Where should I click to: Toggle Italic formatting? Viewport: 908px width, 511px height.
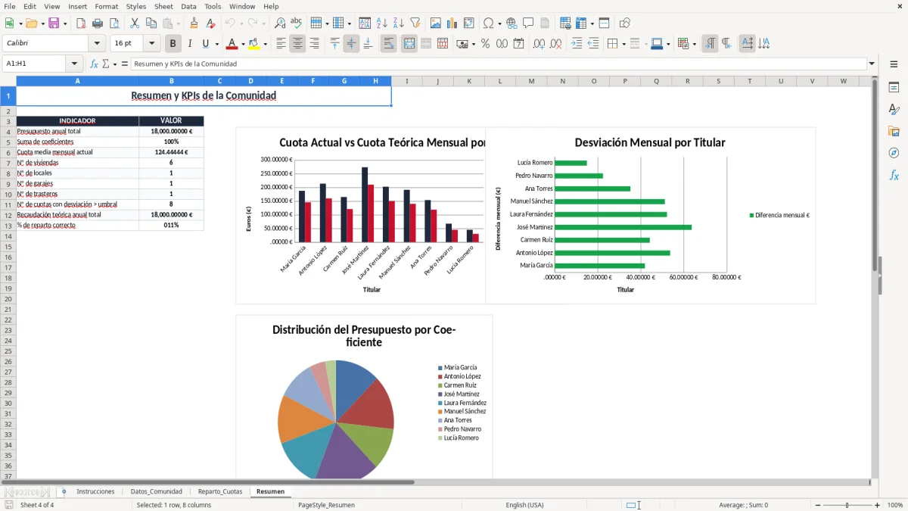pyautogui.click(x=190, y=44)
